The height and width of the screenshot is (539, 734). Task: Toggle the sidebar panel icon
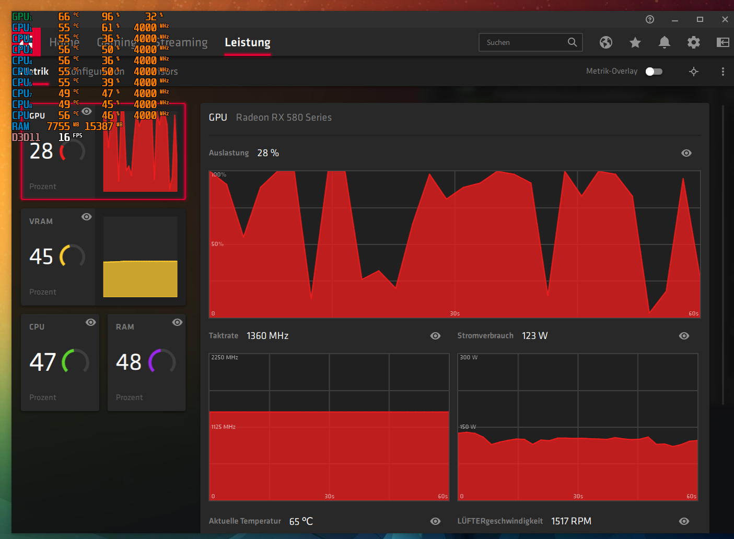click(x=723, y=42)
